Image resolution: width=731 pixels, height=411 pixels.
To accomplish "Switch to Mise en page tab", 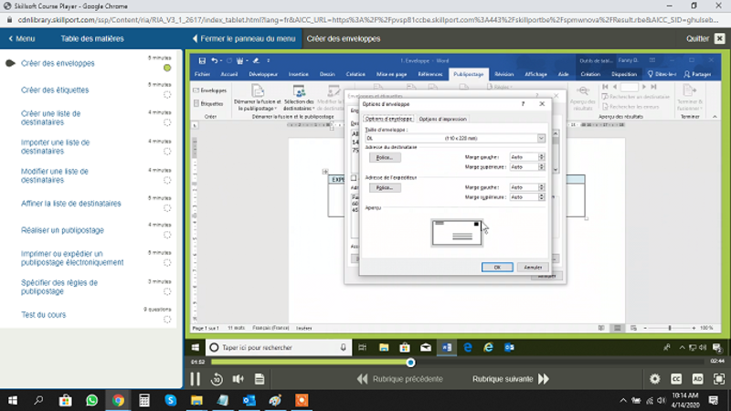I will click(x=392, y=74).
